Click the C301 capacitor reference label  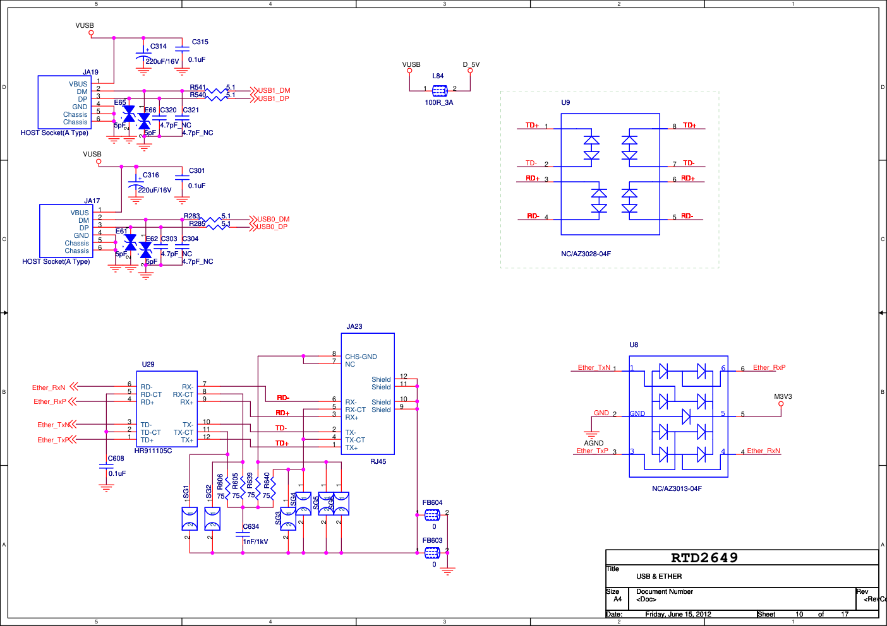coord(197,171)
